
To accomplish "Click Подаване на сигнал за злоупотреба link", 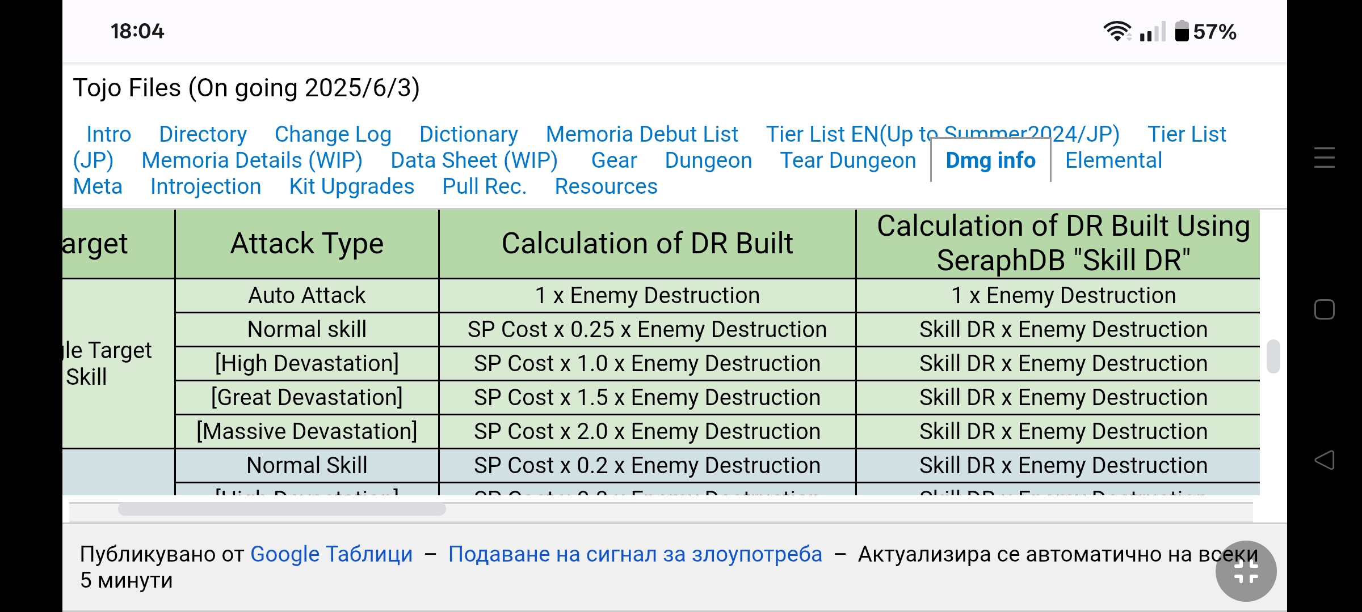I will (x=635, y=554).
